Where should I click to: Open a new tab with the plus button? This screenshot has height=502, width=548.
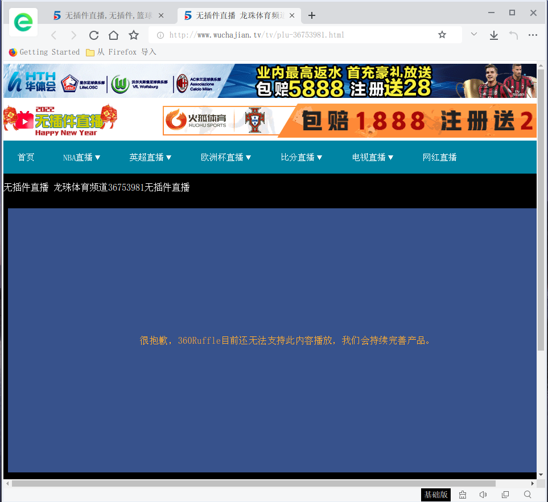[311, 16]
